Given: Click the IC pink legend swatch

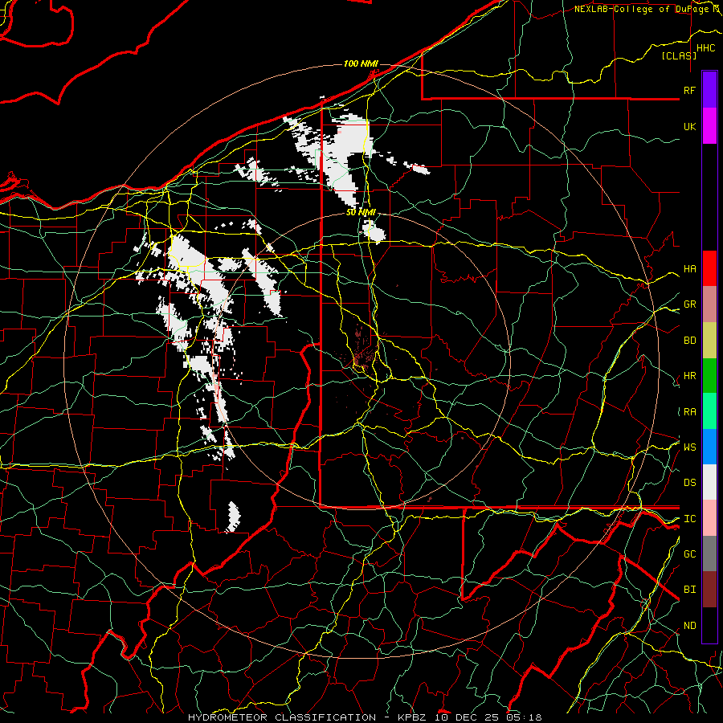Looking at the screenshot, I should pyautogui.click(x=709, y=518).
